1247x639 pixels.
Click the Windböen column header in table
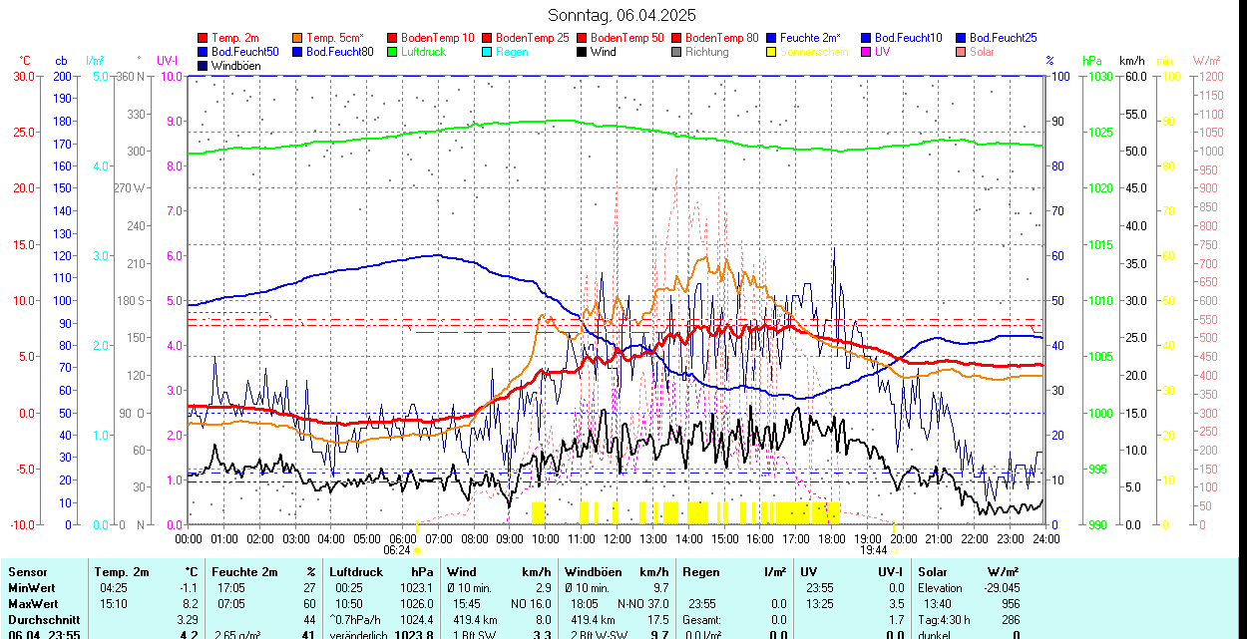click(x=594, y=572)
